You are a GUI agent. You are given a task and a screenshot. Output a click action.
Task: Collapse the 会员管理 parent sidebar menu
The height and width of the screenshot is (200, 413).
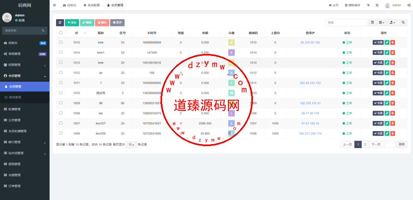(25, 76)
